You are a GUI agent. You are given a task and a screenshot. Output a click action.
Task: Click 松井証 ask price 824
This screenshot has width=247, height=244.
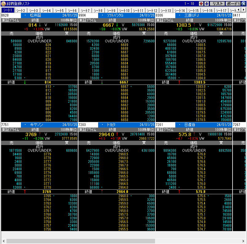(x=48, y=45)
